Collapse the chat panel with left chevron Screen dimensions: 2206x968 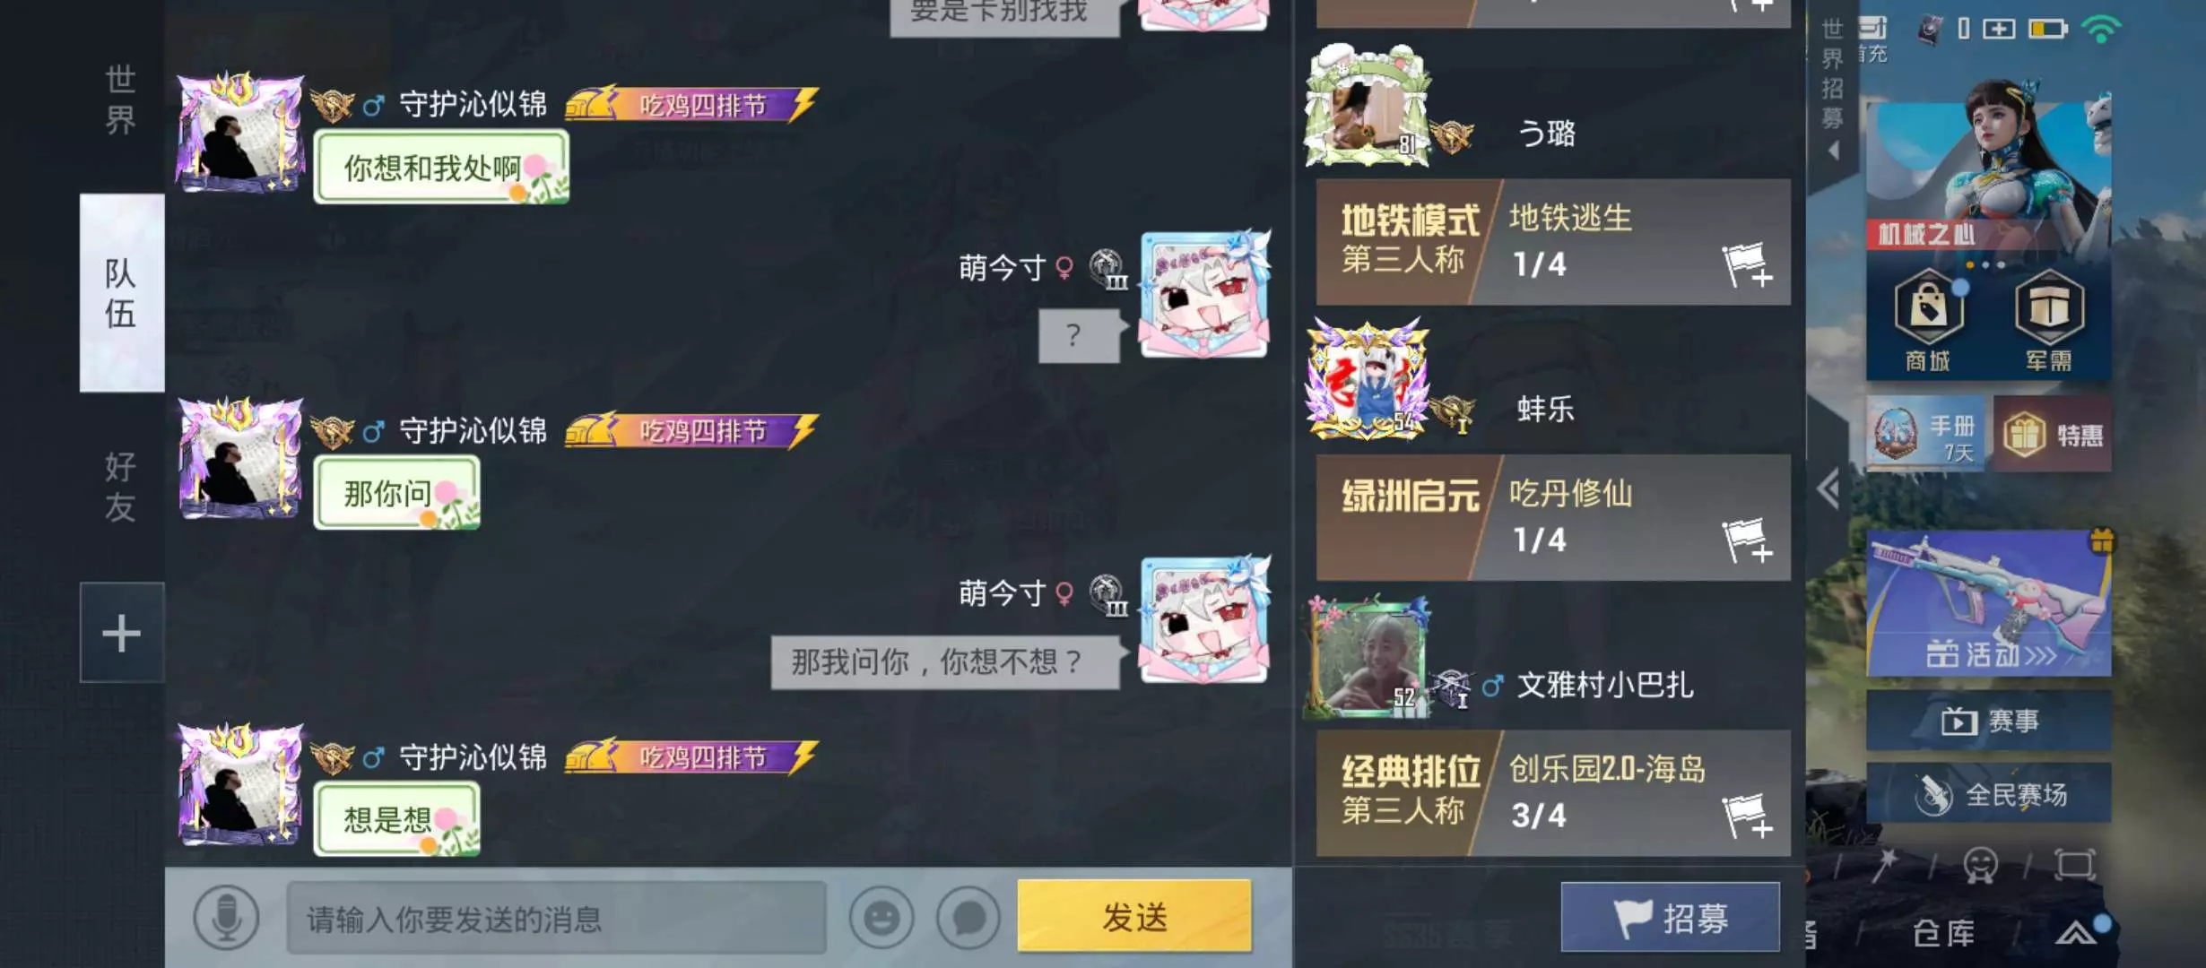coord(1828,489)
